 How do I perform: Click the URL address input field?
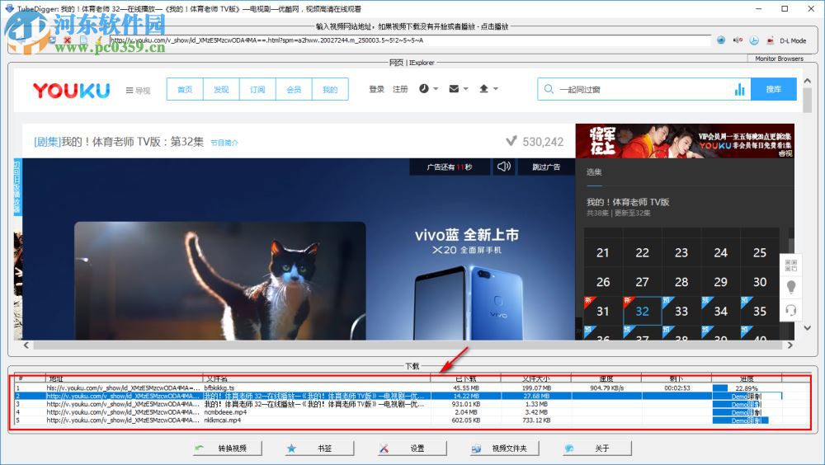pyautogui.click(x=410, y=40)
